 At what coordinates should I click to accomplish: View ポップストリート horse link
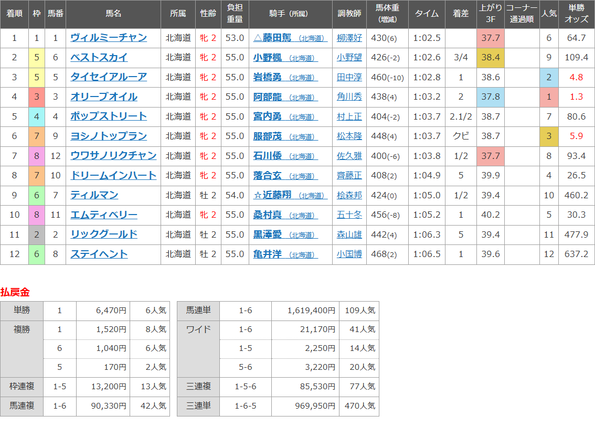point(109,116)
